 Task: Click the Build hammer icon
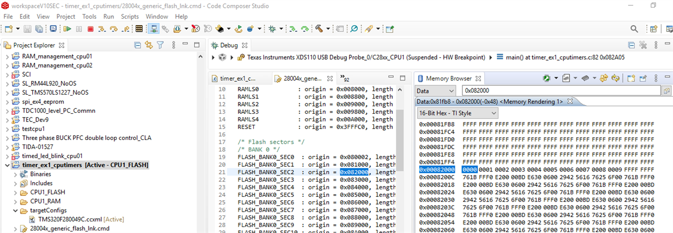[x=318, y=28]
